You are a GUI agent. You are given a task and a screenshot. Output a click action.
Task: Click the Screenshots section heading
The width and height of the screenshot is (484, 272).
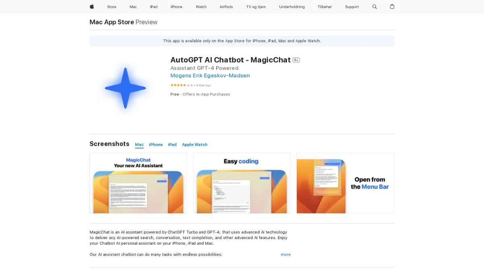[109, 144]
